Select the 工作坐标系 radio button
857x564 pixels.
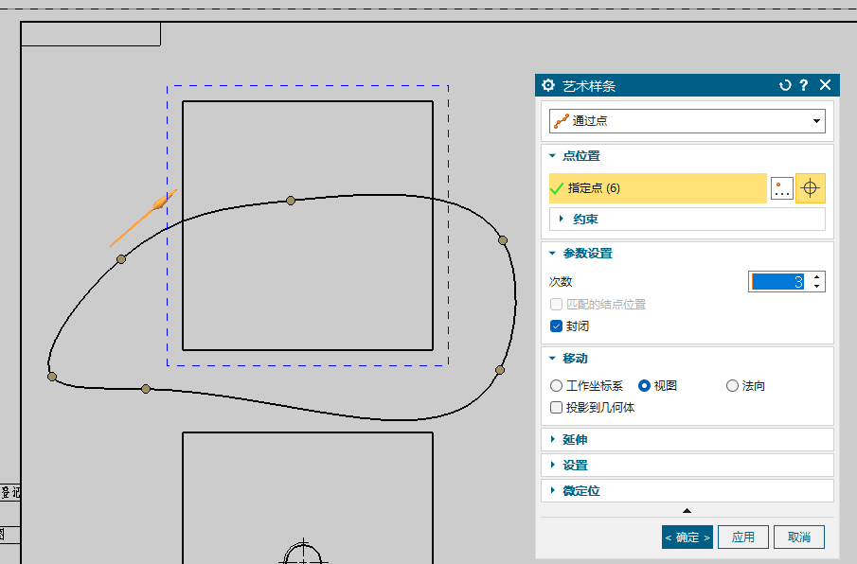click(557, 385)
